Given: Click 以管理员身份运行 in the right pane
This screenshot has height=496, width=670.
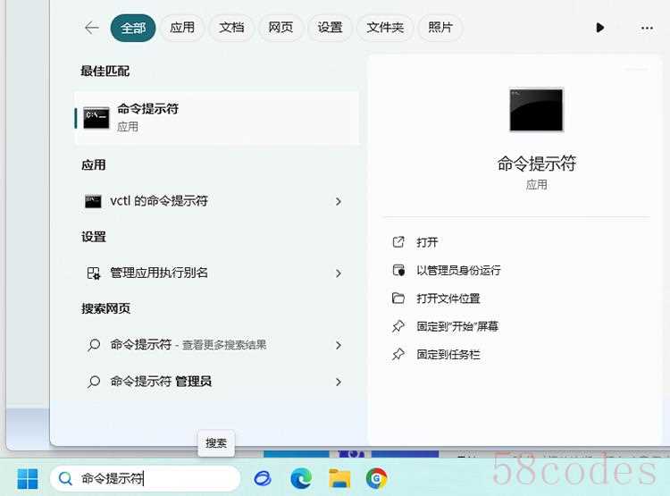Looking at the screenshot, I should pos(458,271).
